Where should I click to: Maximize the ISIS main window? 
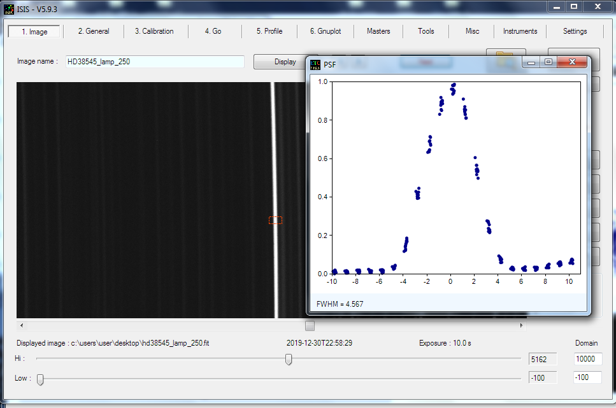click(574, 6)
